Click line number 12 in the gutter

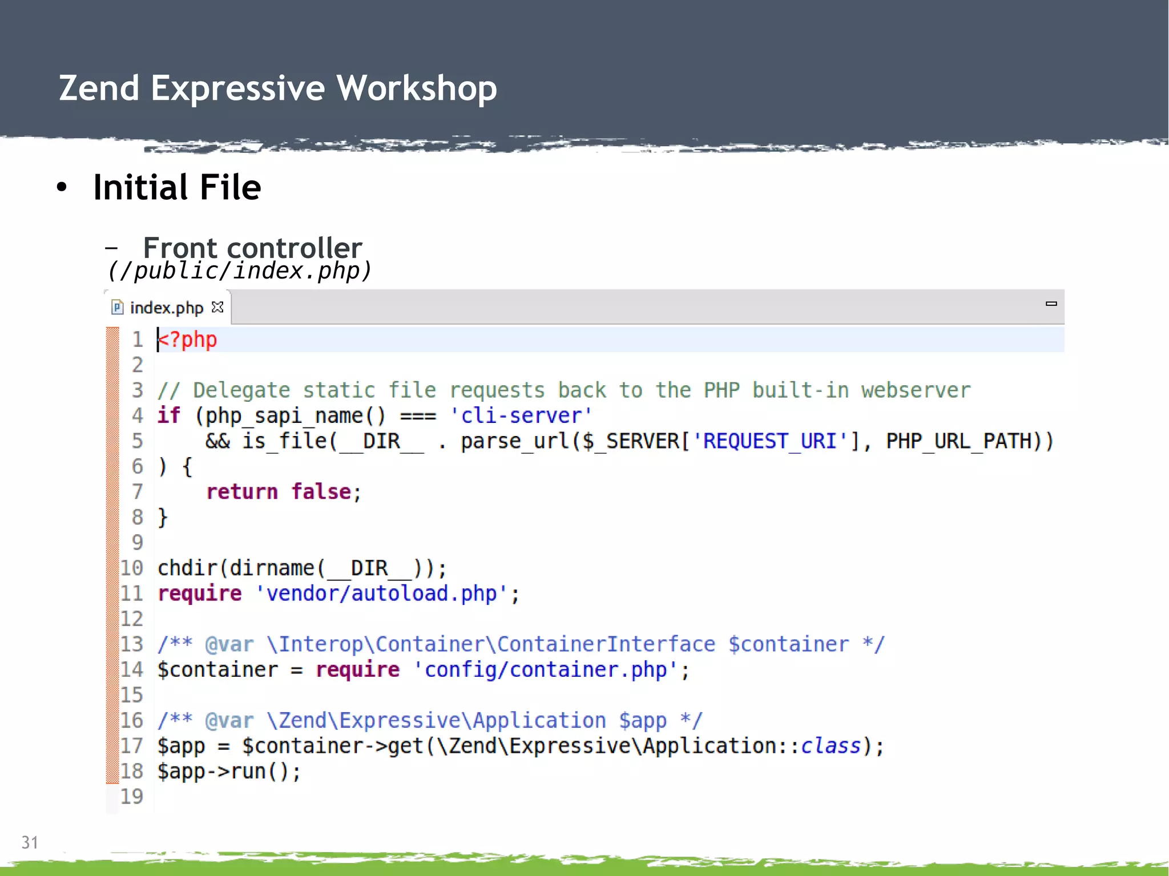[131, 619]
